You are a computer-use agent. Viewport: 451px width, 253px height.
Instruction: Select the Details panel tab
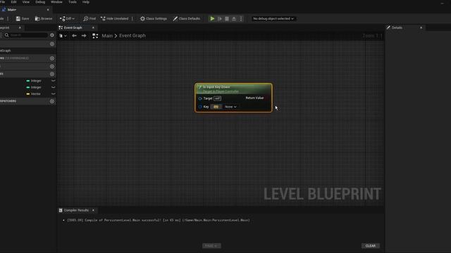pyautogui.click(x=397, y=28)
